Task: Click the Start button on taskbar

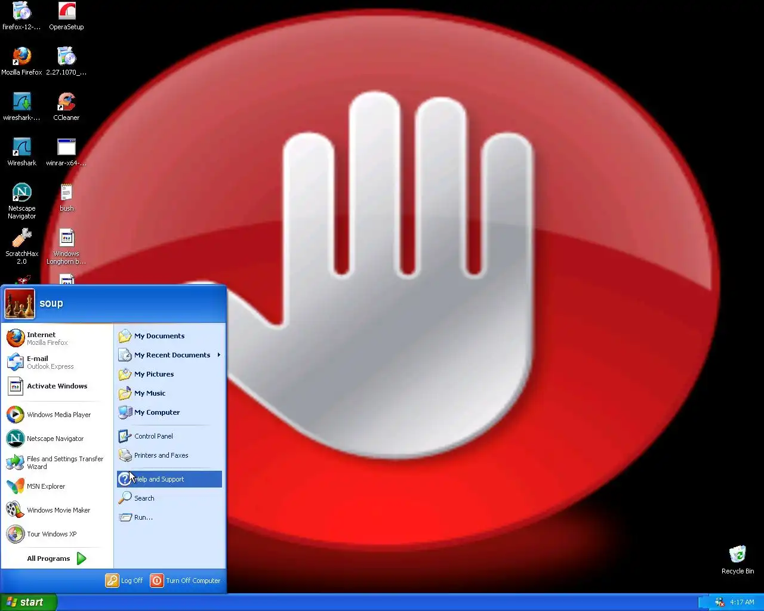Action: pos(29,602)
